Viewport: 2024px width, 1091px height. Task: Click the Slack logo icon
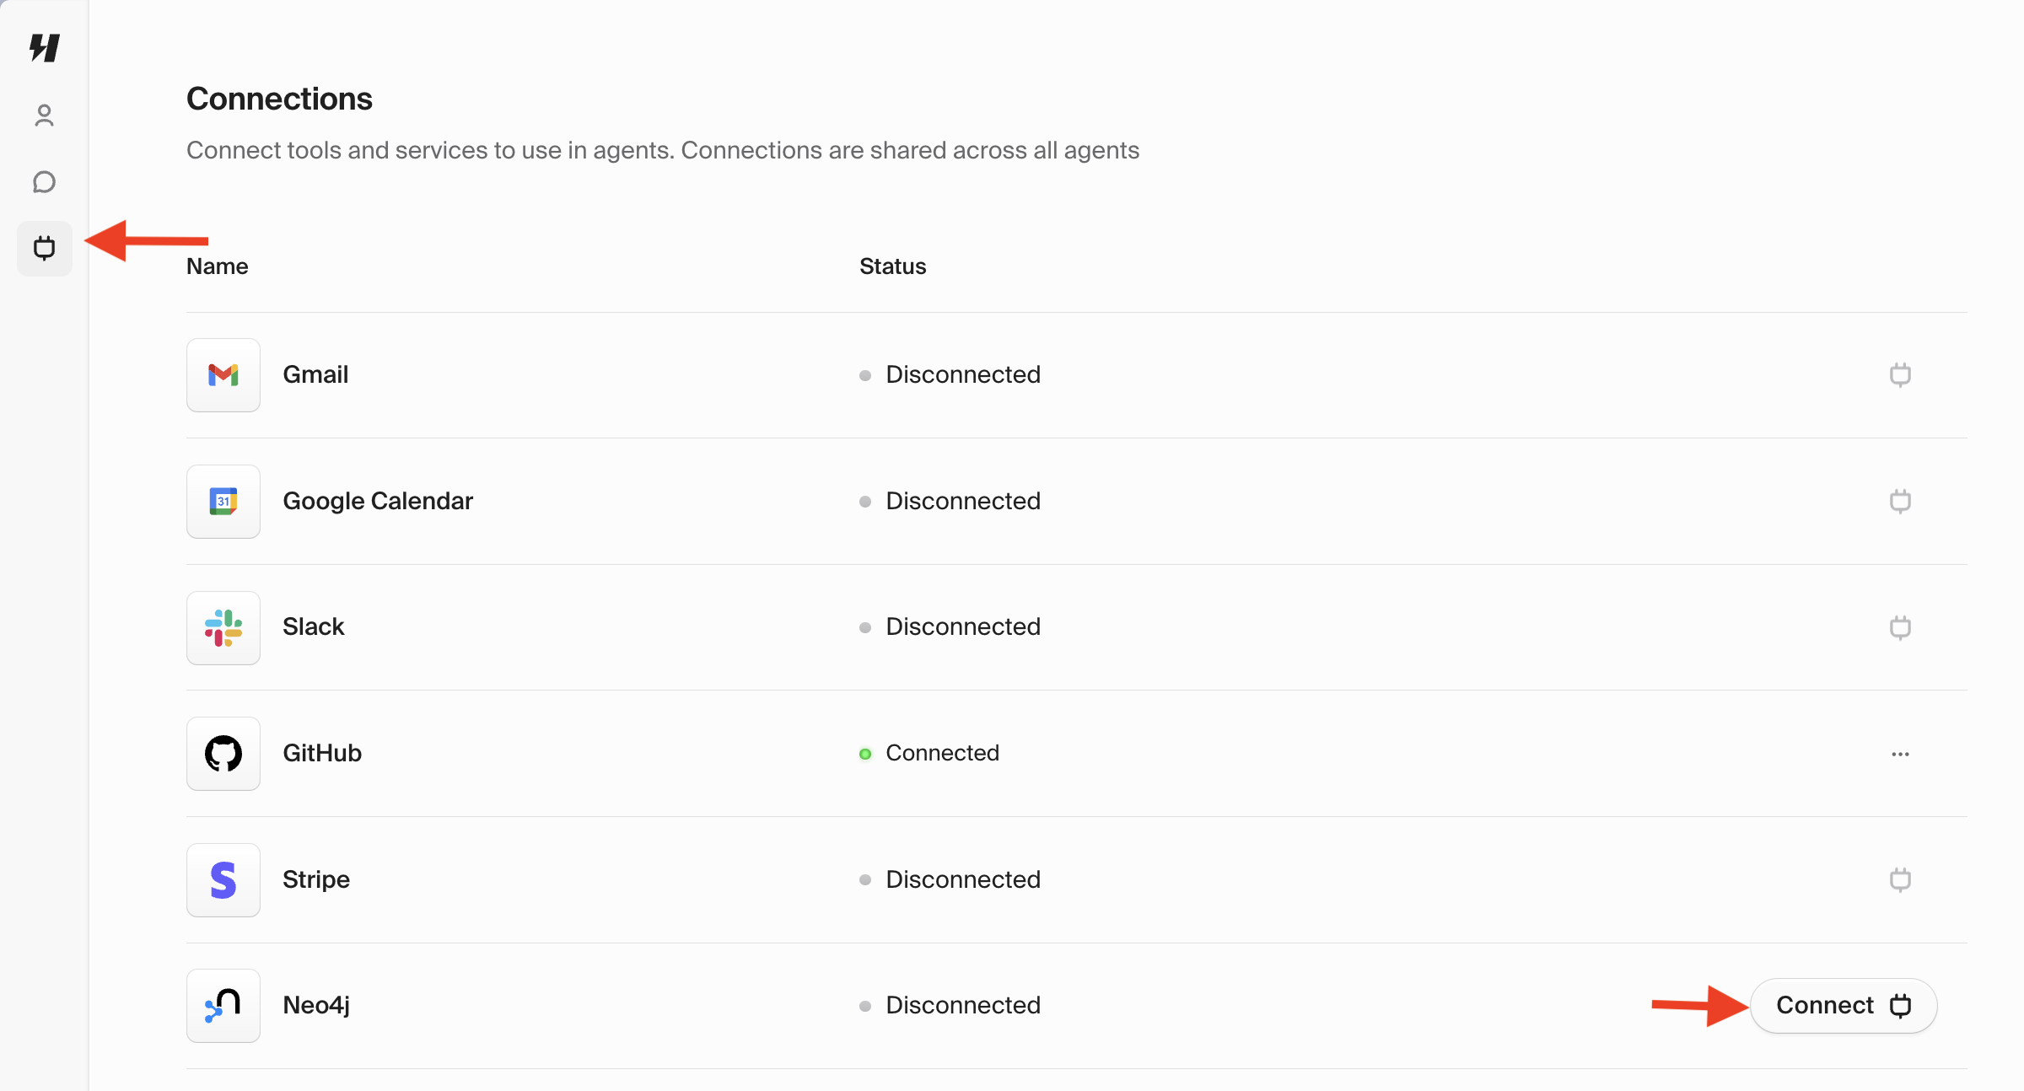point(223,626)
